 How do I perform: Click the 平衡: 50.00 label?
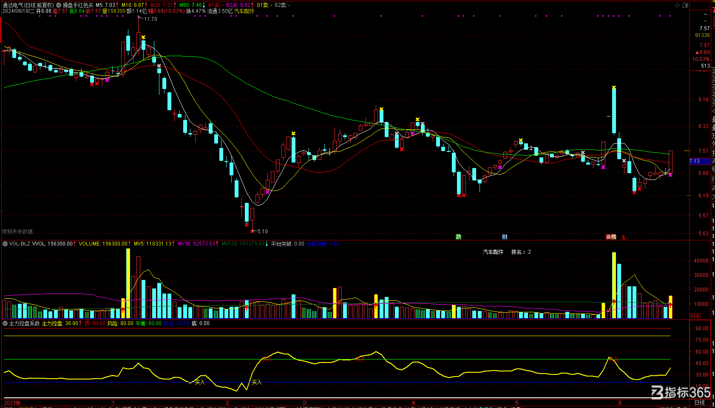148,323
